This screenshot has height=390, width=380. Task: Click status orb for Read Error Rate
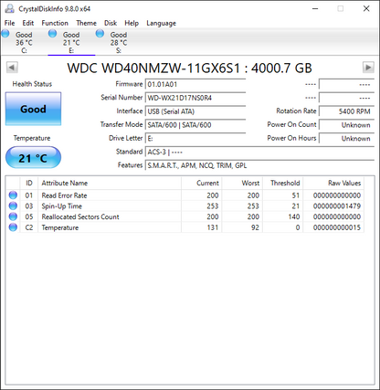(13, 195)
